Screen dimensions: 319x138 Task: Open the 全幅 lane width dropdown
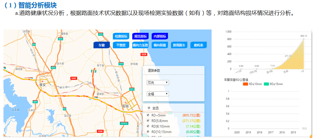click(158, 94)
